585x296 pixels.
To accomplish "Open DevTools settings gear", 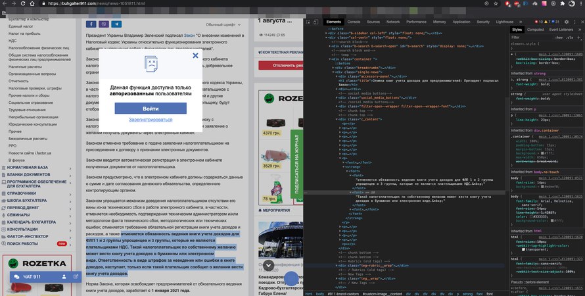I will [x=567, y=22].
